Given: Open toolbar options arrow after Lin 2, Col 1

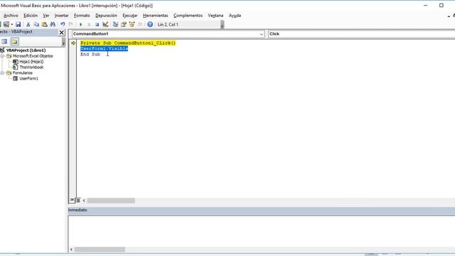Looking at the screenshot, I should [x=223, y=25].
